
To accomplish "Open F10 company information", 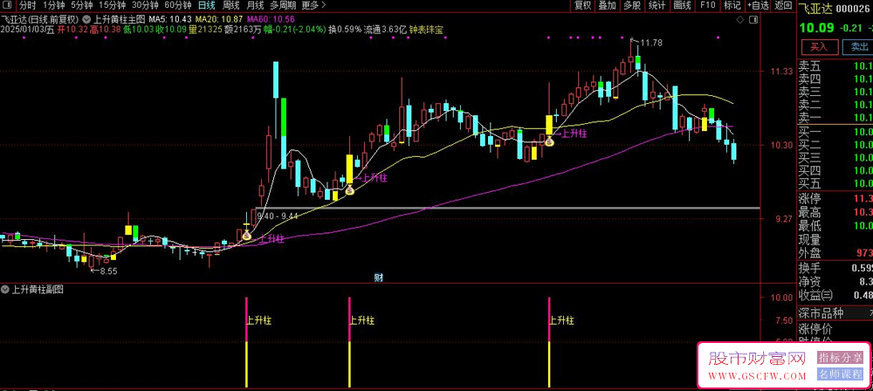I will click(708, 6).
